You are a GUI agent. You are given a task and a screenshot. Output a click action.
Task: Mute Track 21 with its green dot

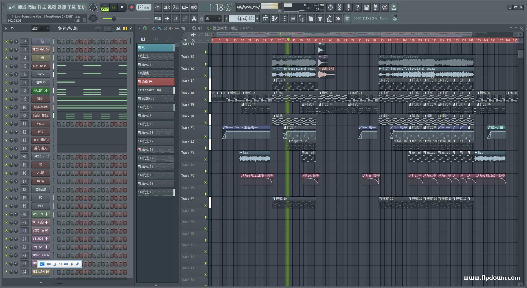pyautogui.click(x=205, y=136)
